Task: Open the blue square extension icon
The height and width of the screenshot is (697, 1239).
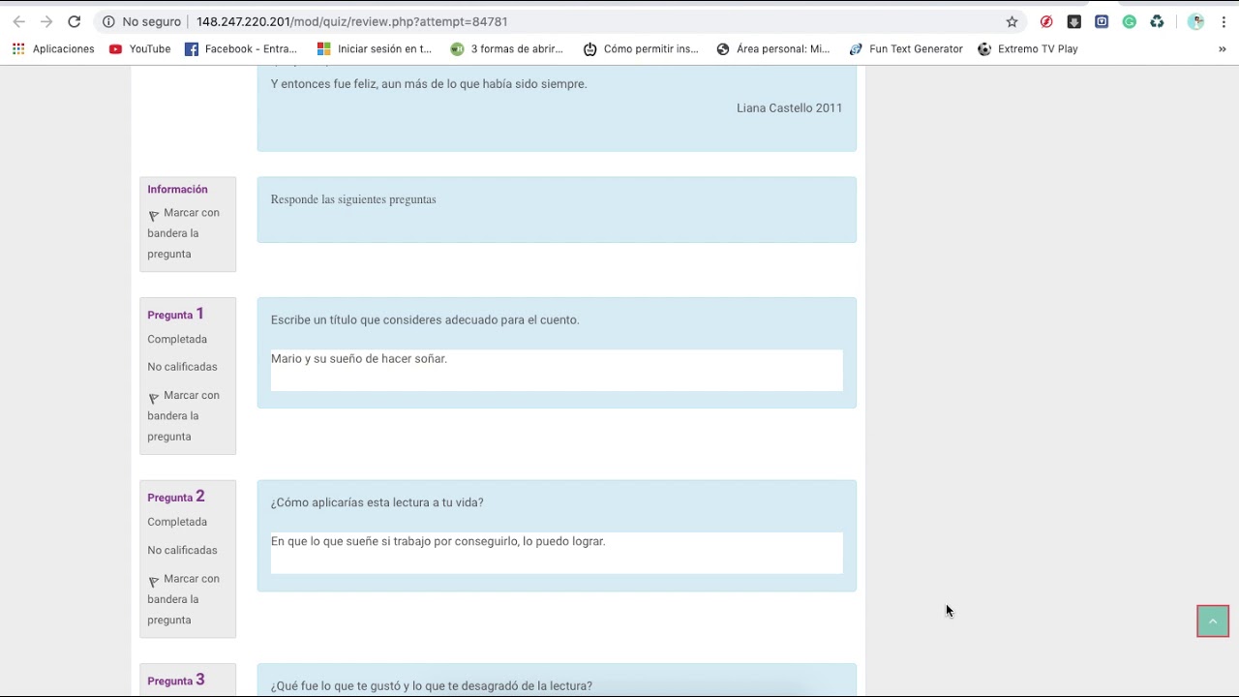Action: [1102, 21]
